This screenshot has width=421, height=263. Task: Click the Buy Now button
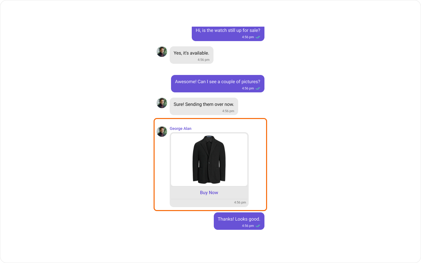(209, 193)
